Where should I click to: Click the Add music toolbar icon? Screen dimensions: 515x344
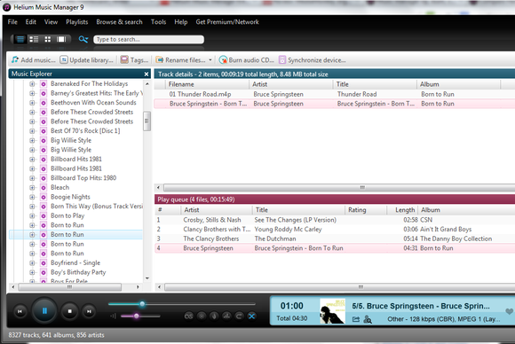[x=15, y=60]
